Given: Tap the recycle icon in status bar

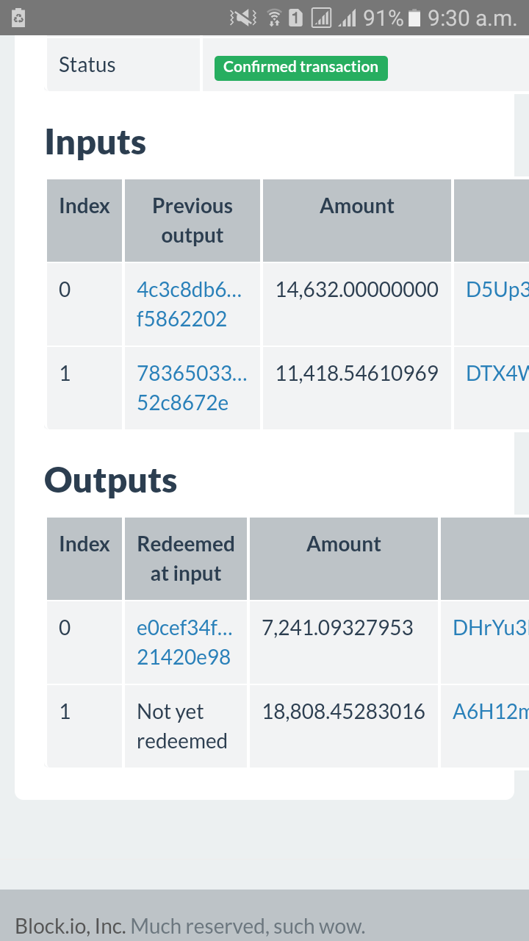Looking at the screenshot, I should 19,18.
